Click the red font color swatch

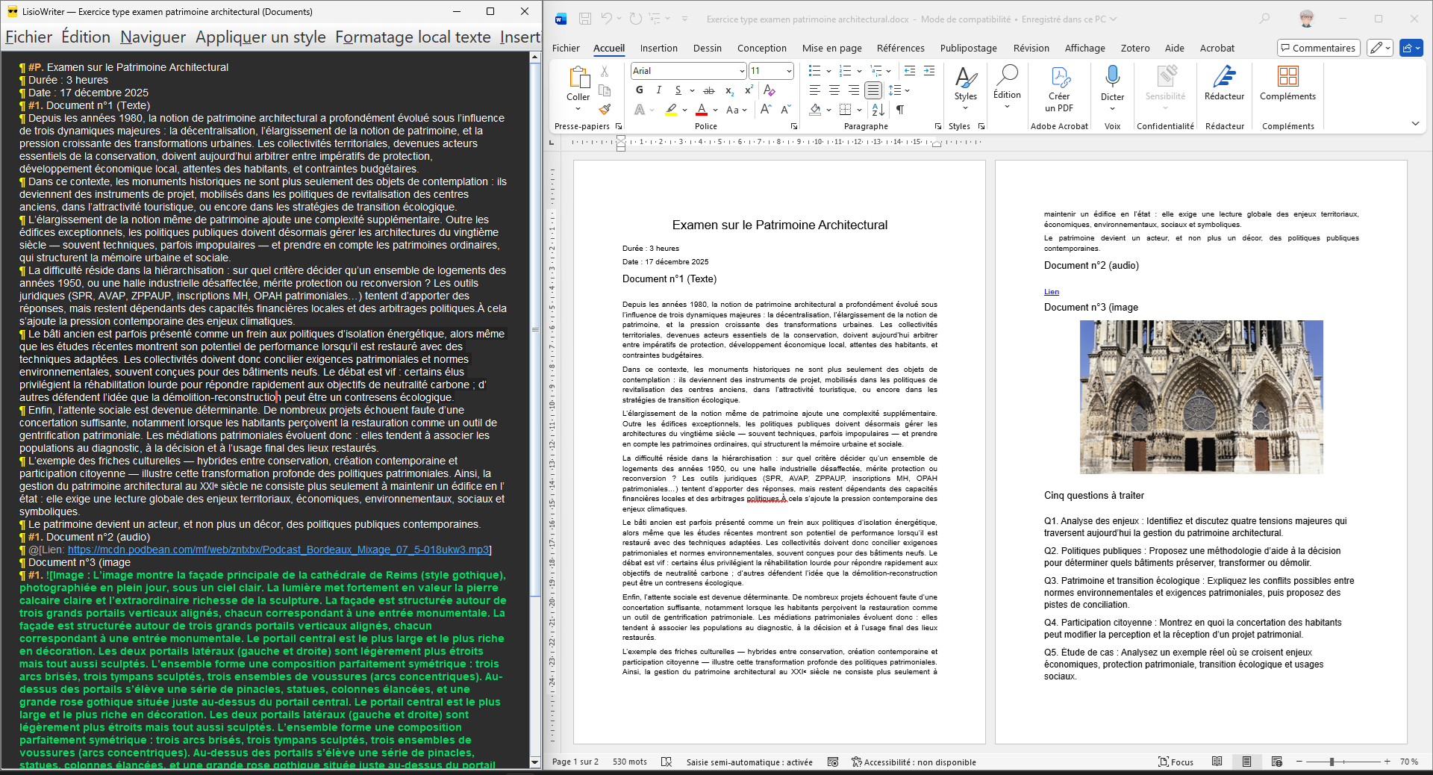pos(702,111)
